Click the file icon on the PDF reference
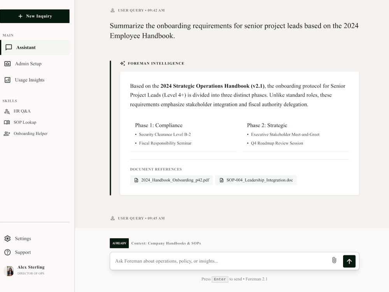Viewport: 389px width, 292px height. coord(136,180)
